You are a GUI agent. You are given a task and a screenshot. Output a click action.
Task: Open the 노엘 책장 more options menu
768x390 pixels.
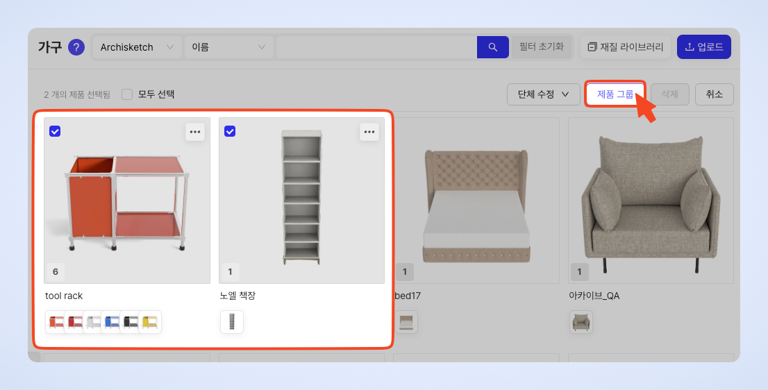(369, 132)
